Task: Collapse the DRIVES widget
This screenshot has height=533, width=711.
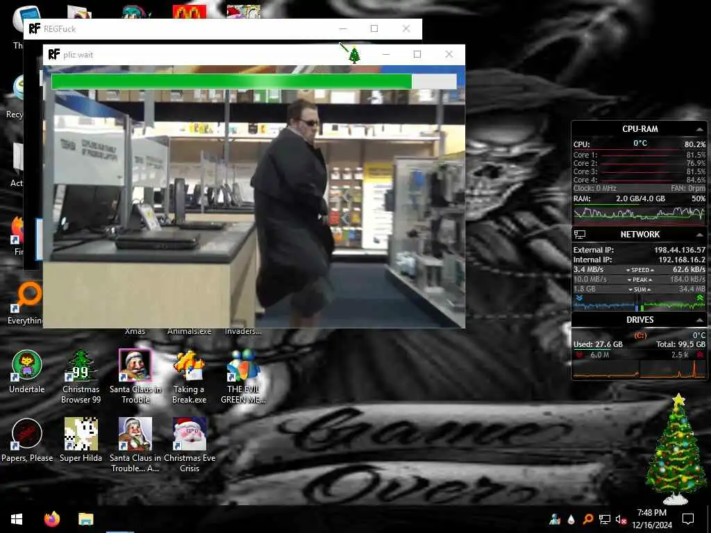Action: click(x=699, y=320)
